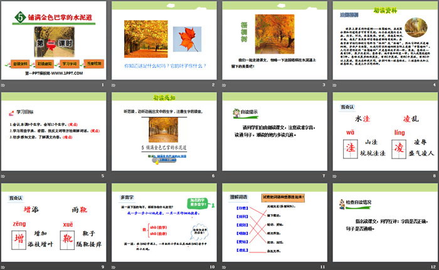The width and height of the screenshot is (439, 270).
Task: Click the animation star icon under slide 1
Action: (x=3, y=85)
